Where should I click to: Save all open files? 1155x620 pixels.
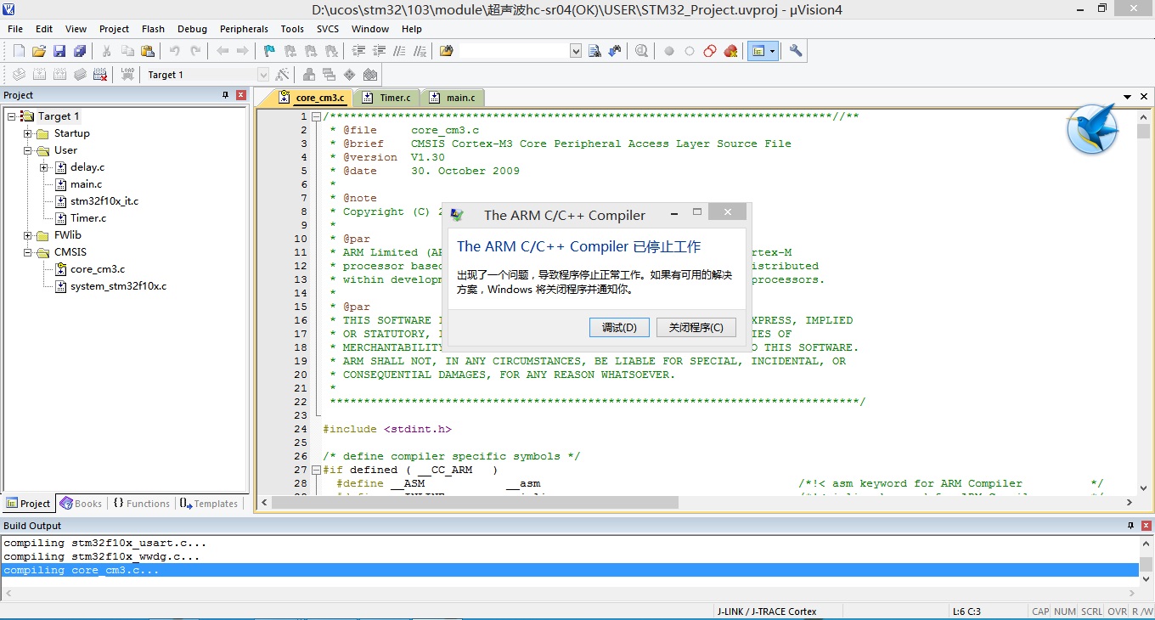(80, 51)
